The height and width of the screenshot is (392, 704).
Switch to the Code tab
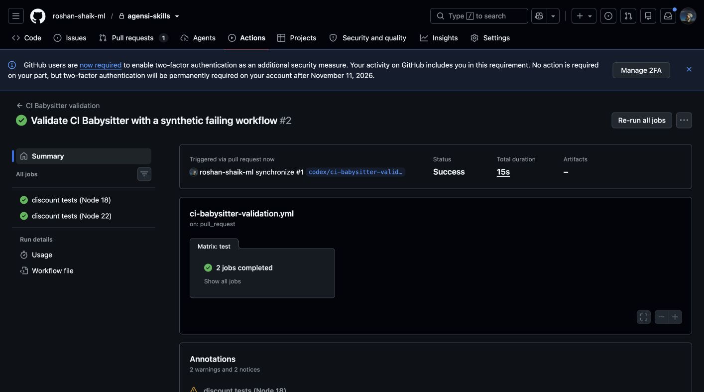tap(26, 38)
